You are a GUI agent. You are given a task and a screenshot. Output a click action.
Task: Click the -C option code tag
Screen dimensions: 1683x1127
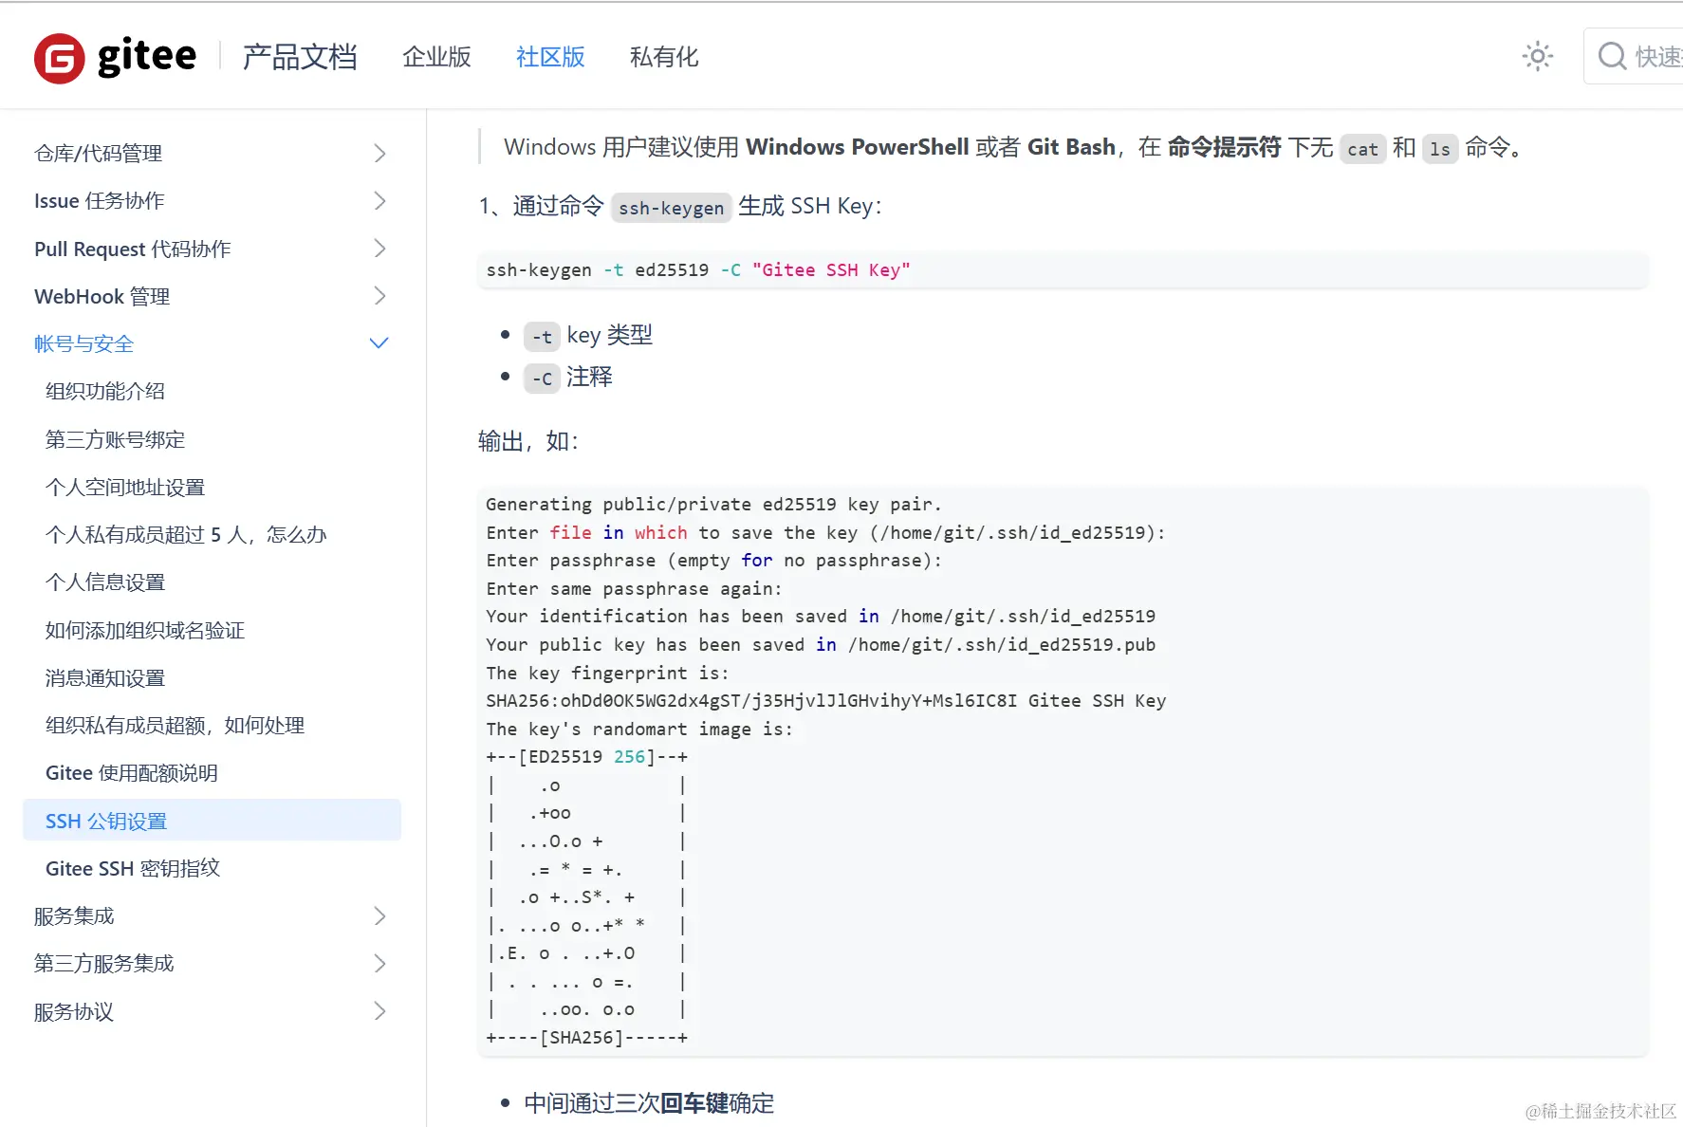point(542,379)
